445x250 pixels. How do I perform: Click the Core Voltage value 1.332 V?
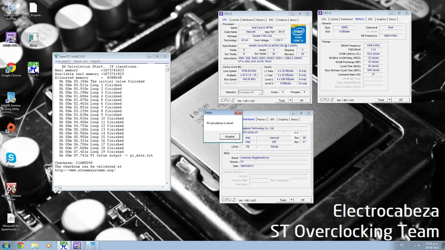point(278,40)
